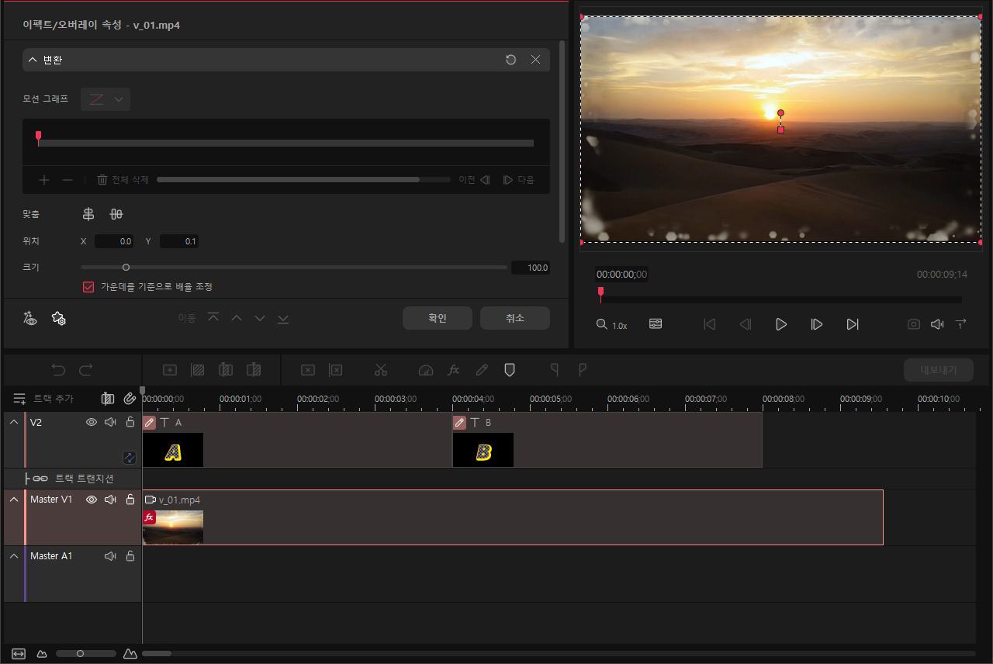This screenshot has height=664, width=993.
Task: Click the 크기 size slider handle
Action: (x=126, y=268)
